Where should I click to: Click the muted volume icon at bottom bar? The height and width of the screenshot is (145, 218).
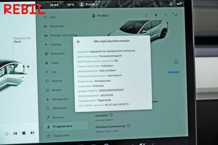point(142,144)
